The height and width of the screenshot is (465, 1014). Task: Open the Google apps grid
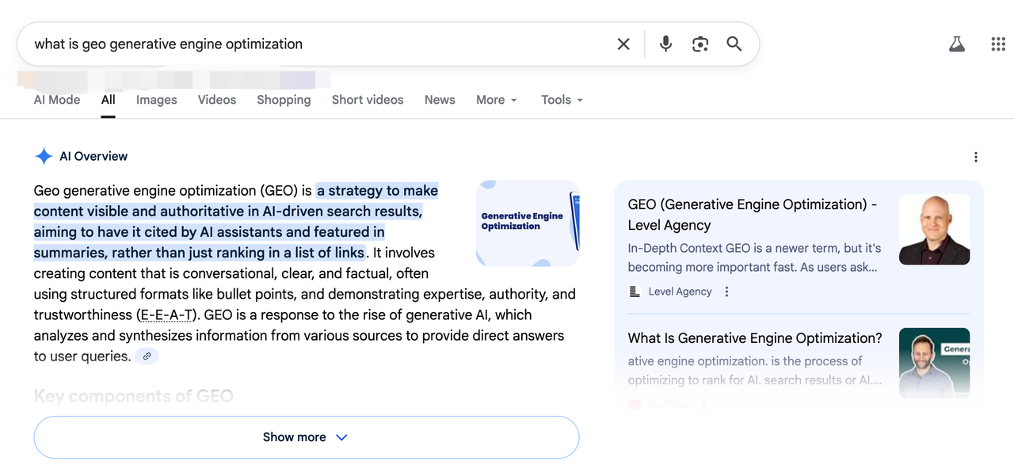pyautogui.click(x=997, y=44)
